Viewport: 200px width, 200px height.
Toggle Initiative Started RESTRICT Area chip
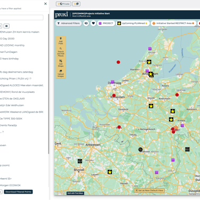point(173,23)
